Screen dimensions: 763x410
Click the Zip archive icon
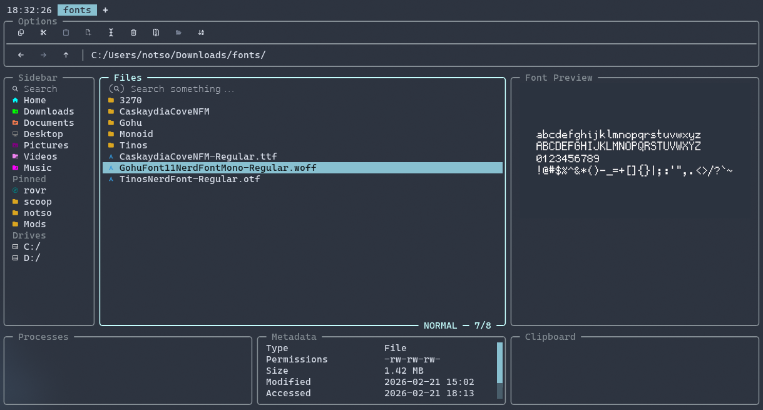tap(156, 33)
